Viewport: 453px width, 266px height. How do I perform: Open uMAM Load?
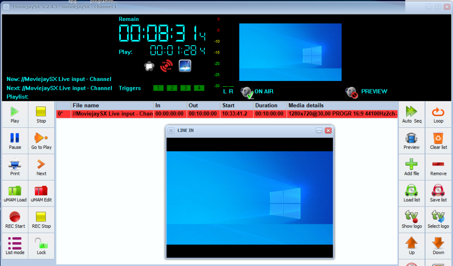pyautogui.click(x=15, y=194)
